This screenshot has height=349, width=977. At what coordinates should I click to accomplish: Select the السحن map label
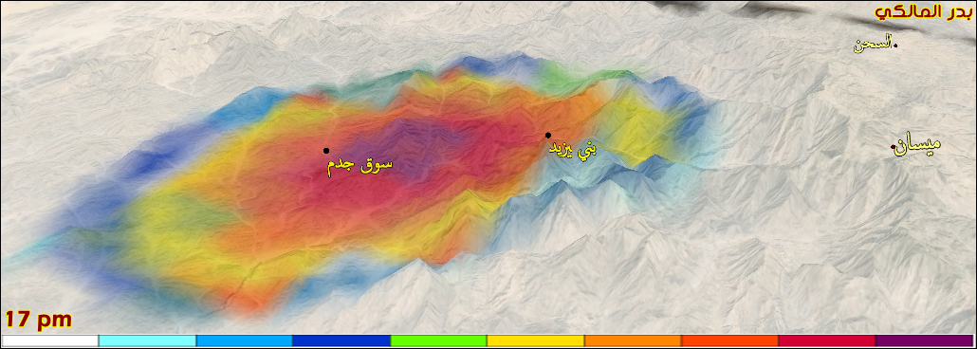click(873, 45)
